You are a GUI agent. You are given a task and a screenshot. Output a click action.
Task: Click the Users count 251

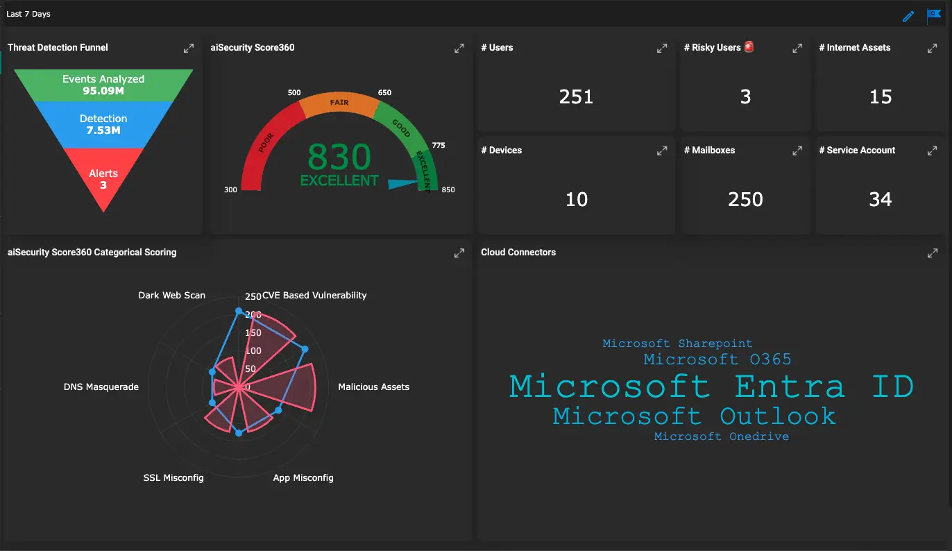[x=576, y=96]
